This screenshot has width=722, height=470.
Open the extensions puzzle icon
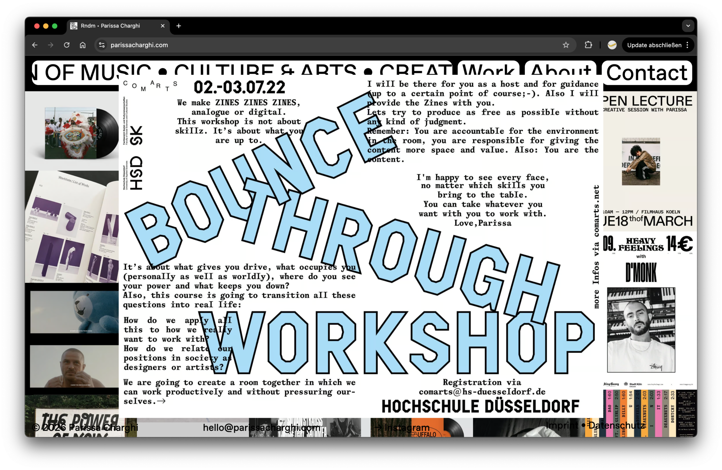pos(588,45)
